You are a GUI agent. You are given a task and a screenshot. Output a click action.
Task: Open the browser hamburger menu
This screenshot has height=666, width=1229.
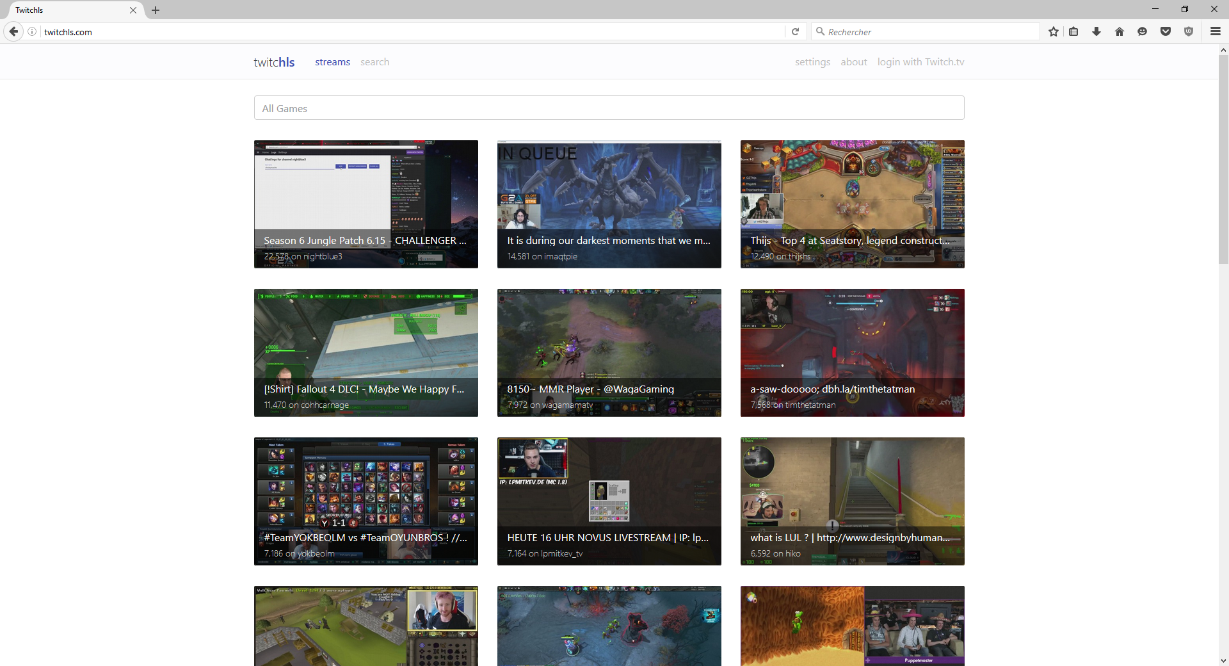point(1215,31)
